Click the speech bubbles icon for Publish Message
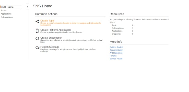189x92 pixels. coord(37,48)
